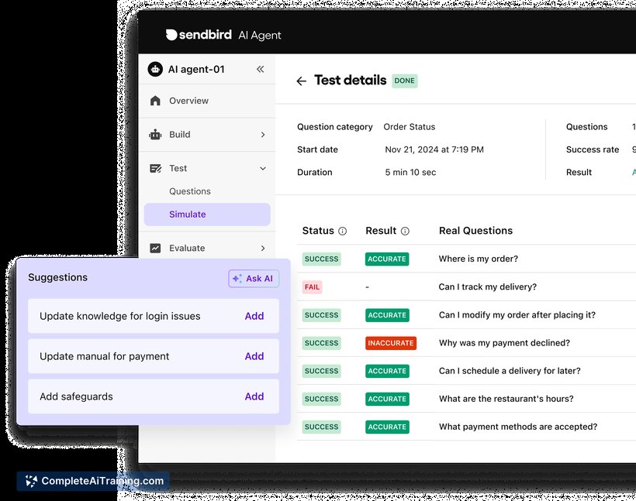Open Why was my payment declined? row
The width and height of the screenshot is (636, 501).
[x=466, y=342]
